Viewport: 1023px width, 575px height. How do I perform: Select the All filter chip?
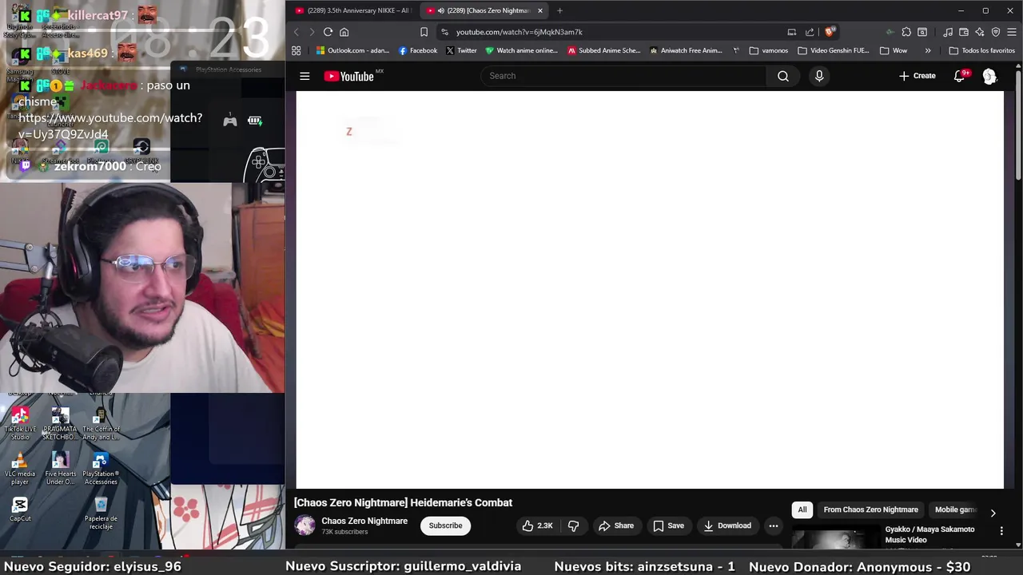pos(802,510)
